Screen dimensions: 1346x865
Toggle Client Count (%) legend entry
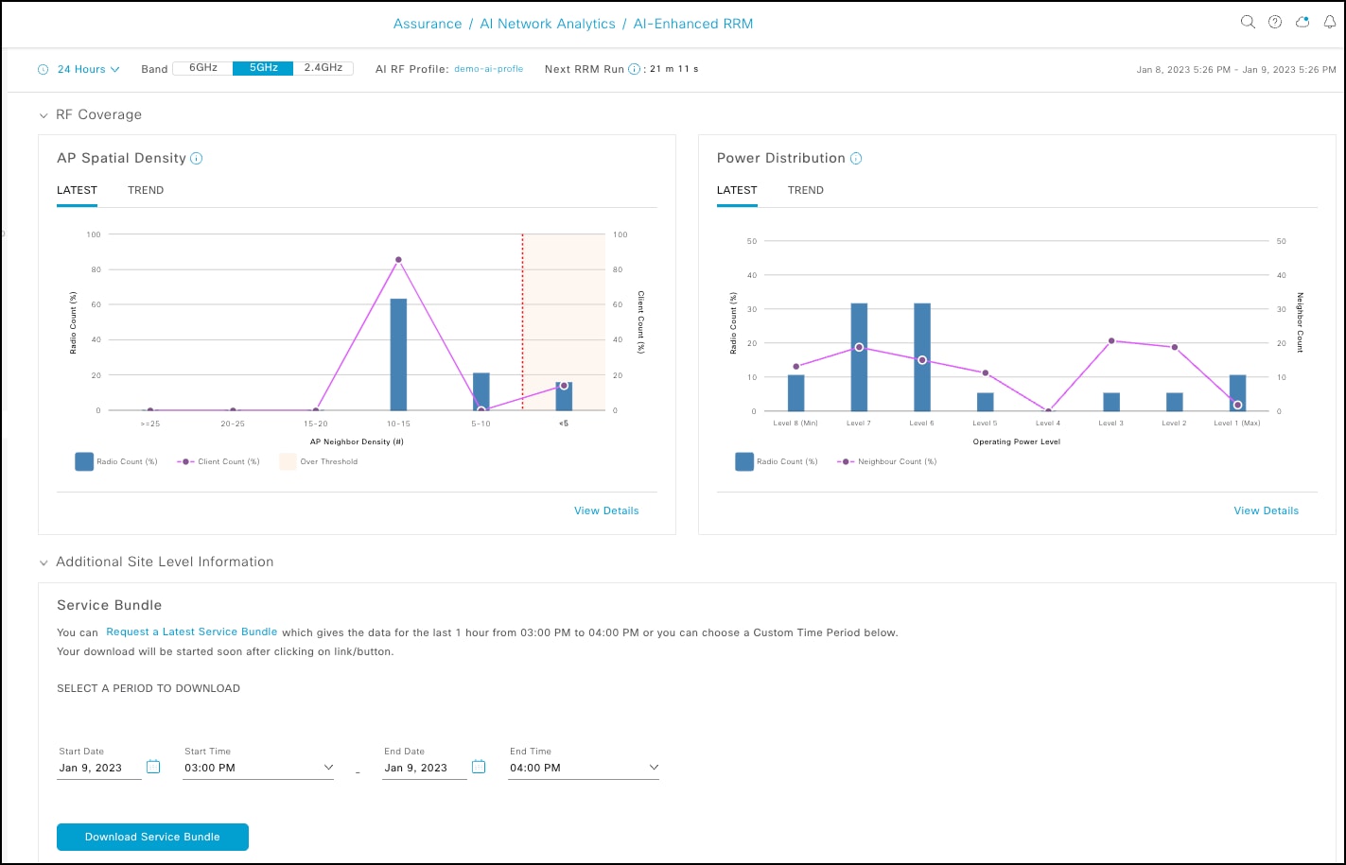tap(218, 461)
